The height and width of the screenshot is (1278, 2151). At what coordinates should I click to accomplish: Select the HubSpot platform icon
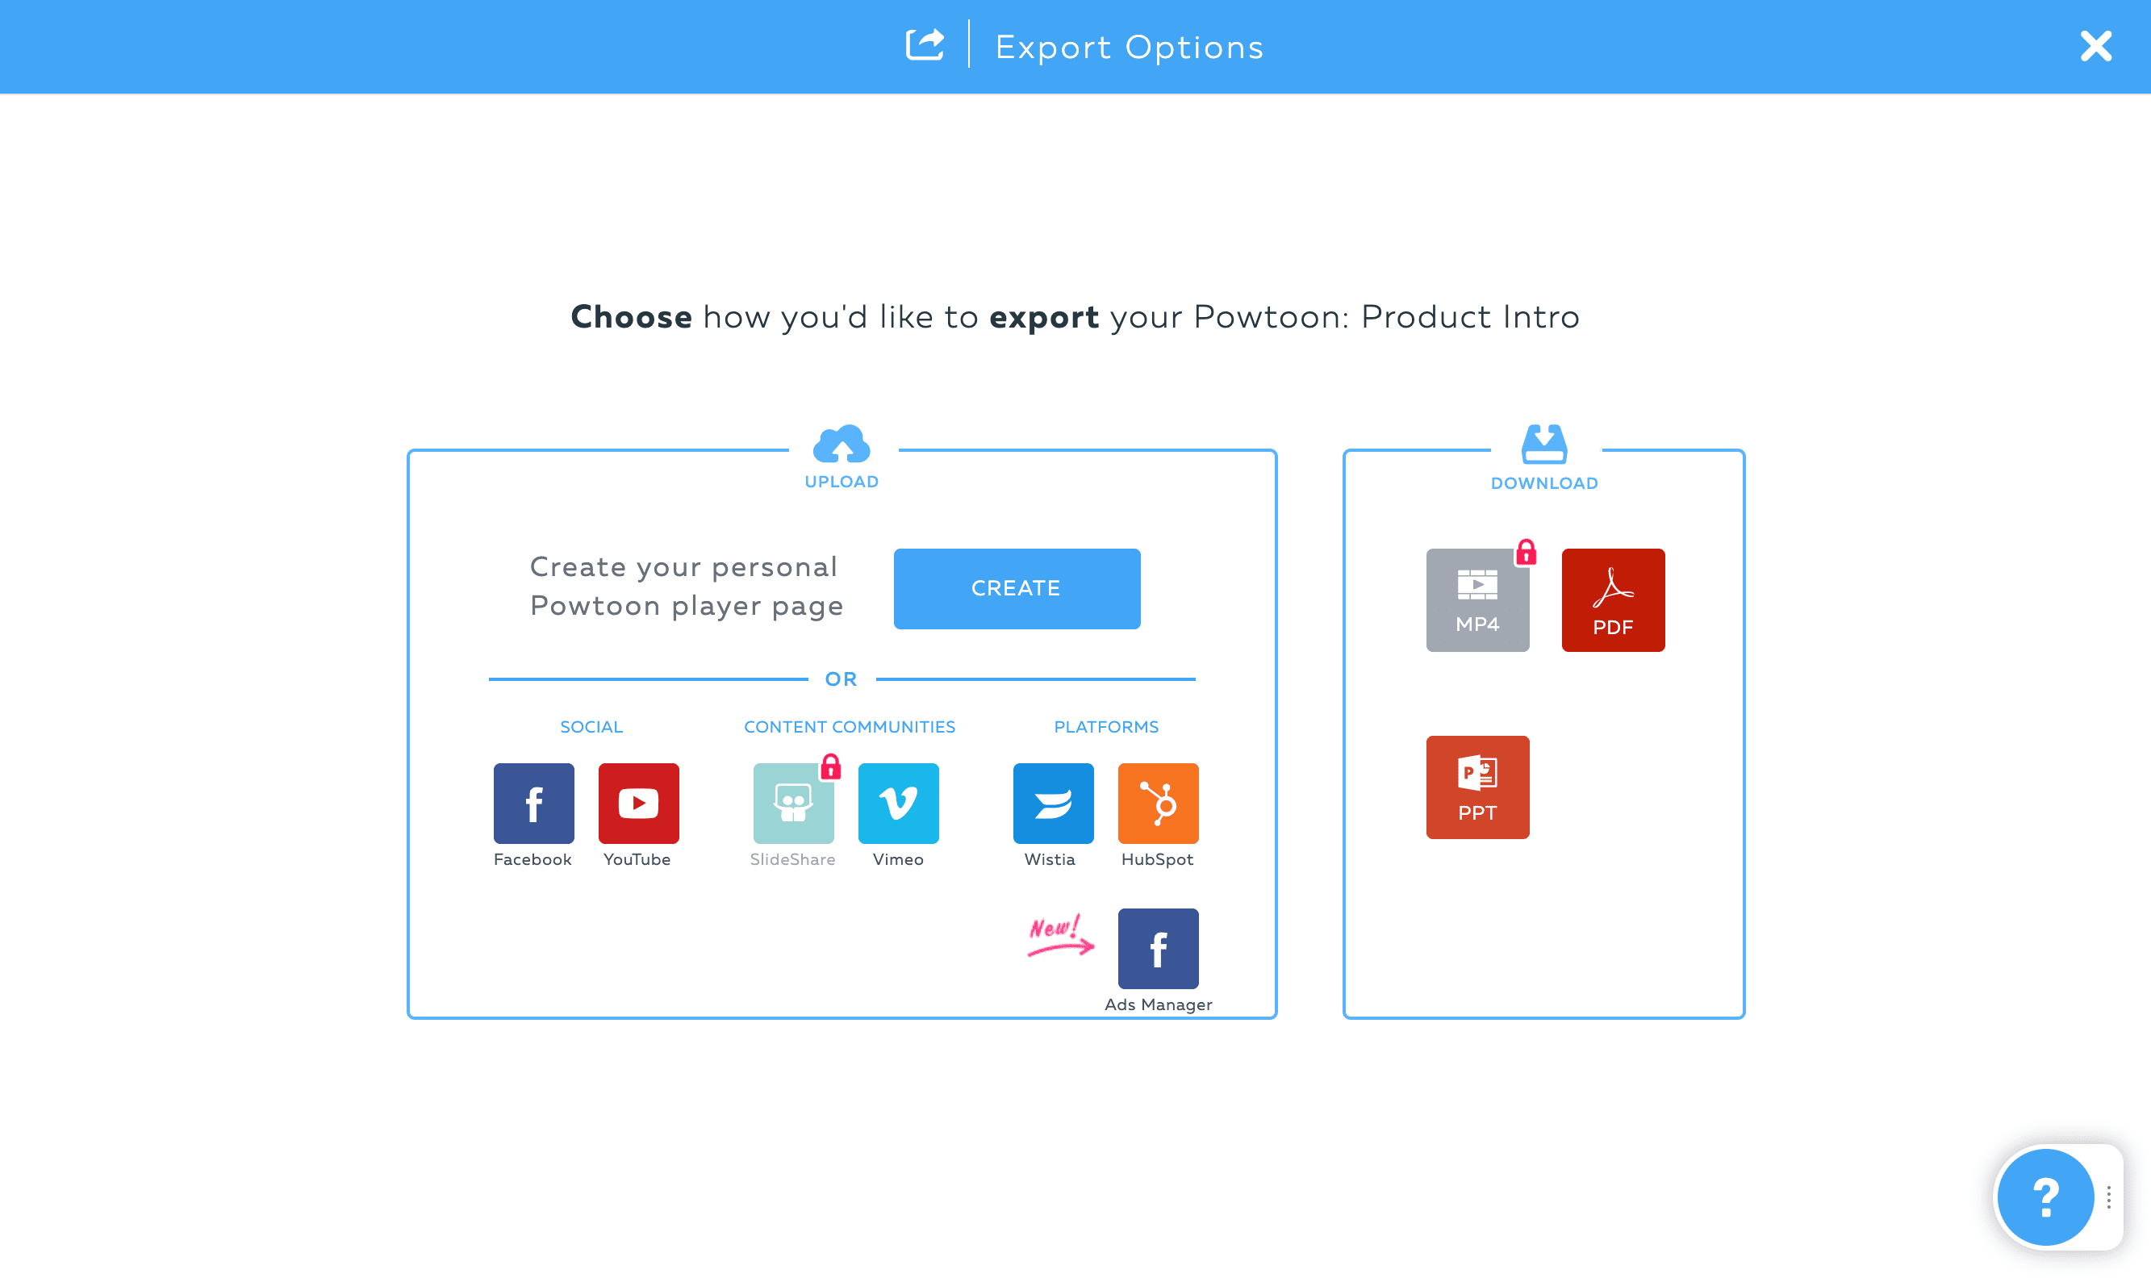pyautogui.click(x=1158, y=801)
